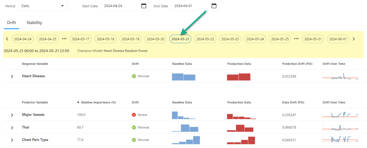Click the Heart Disease Production Data histogram

click(x=239, y=77)
